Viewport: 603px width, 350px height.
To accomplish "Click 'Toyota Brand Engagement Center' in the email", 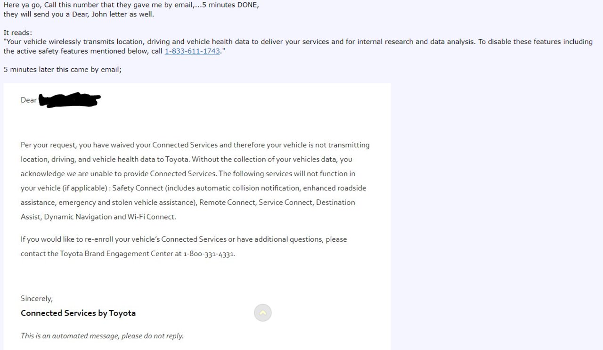I will (116, 253).
